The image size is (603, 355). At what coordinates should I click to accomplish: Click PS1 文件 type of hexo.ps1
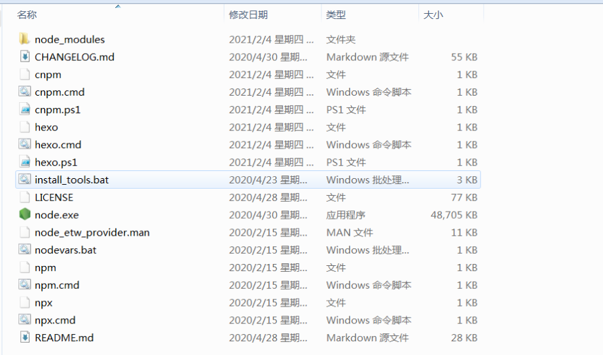[x=346, y=162]
